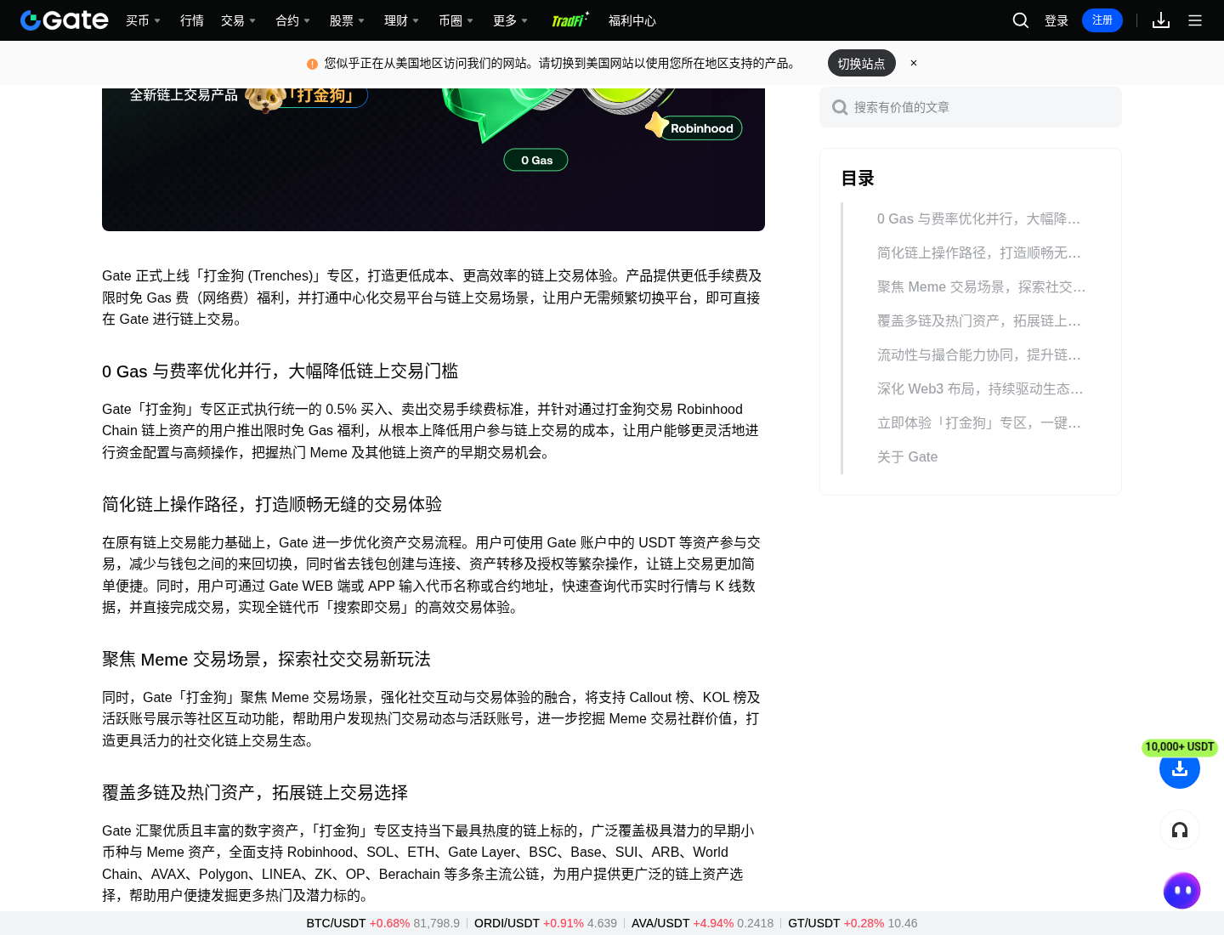Open the download app icon in header

pyautogui.click(x=1161, y=20)
